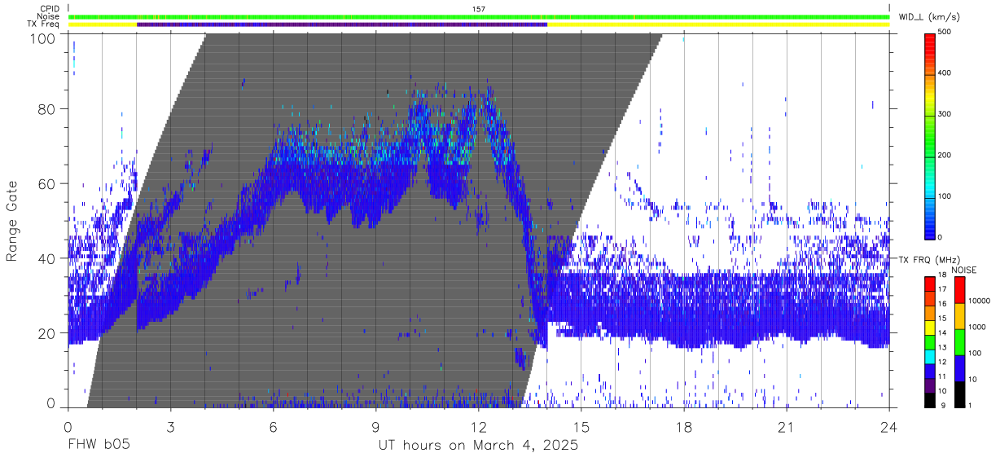1000x462 pixels.
Task: Click the UT hours on March 4, 2025 title
Action: [478, 447]
